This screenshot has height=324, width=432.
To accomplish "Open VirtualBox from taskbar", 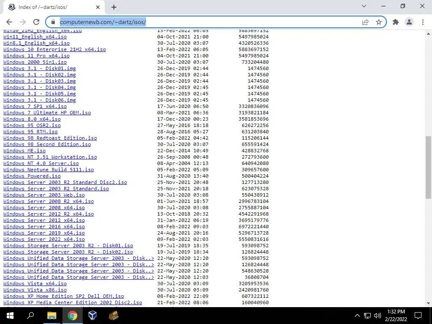I will click(92, 316).
